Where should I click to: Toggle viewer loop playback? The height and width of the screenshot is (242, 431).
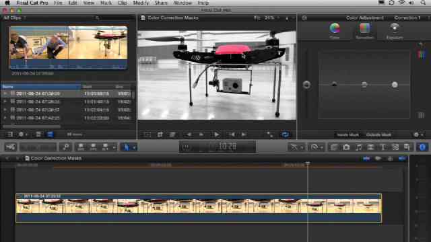(x=285, y=134)
